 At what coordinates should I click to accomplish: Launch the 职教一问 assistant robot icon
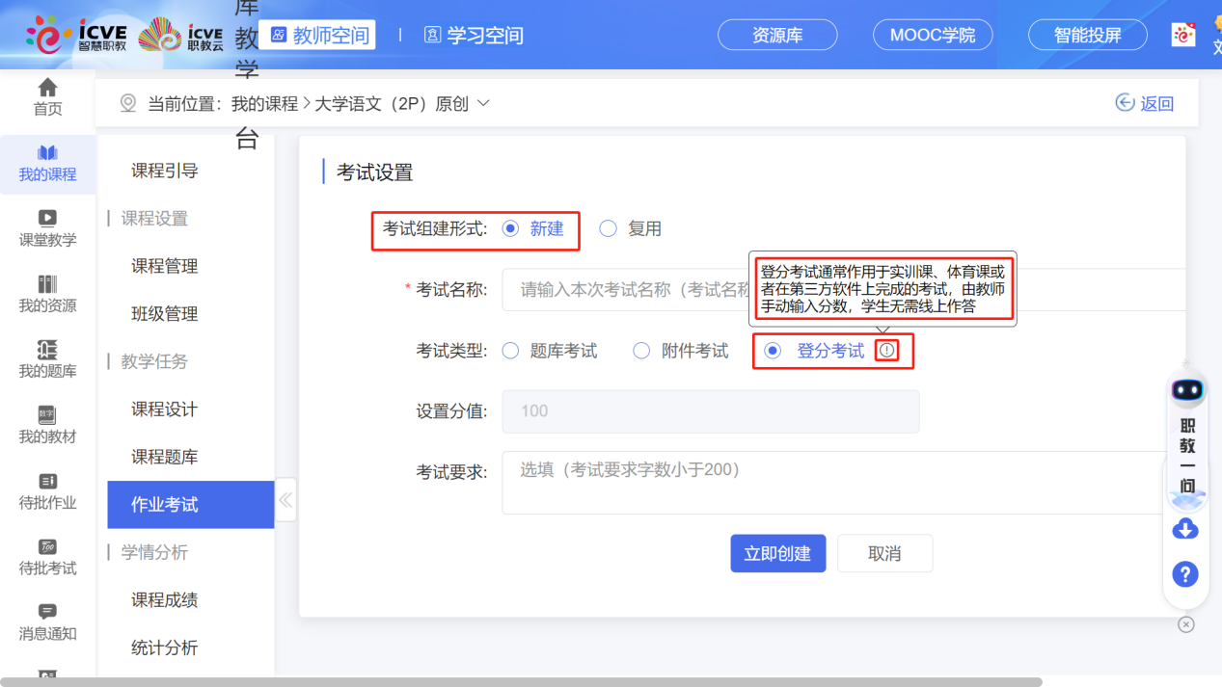click(1187, 389)
